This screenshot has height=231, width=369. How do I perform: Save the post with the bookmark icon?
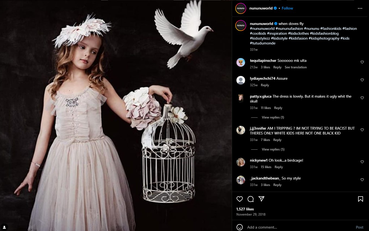[x=360, y=199]
